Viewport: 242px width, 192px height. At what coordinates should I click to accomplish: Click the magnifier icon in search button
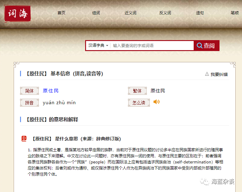click(199, 46)
